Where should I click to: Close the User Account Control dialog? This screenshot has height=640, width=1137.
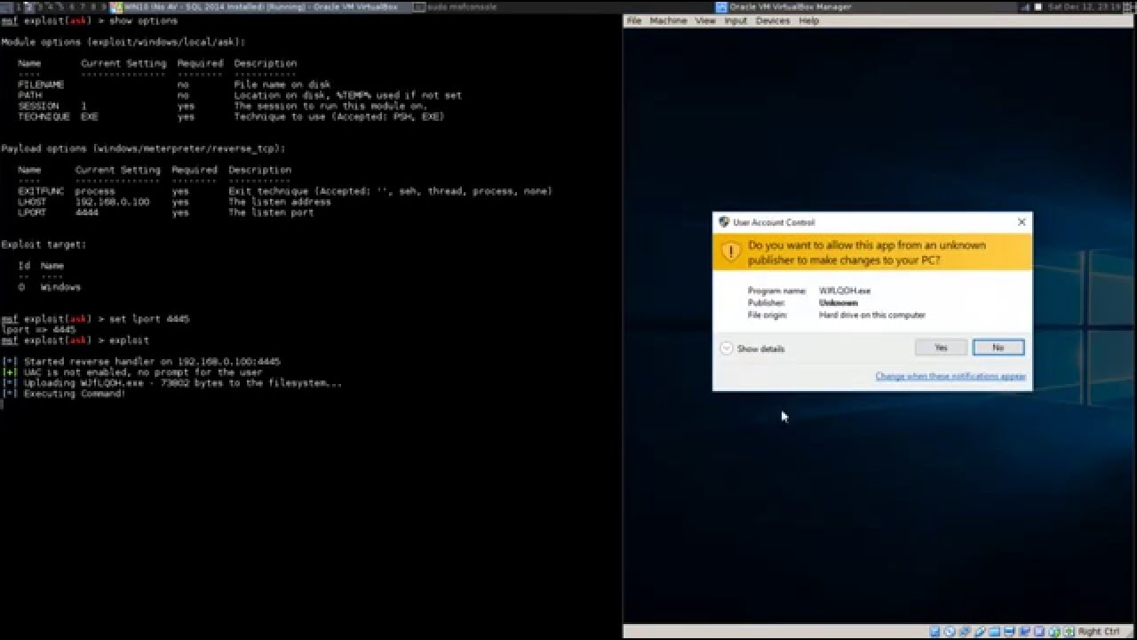pyautogui.click(x=1022, y=221)
